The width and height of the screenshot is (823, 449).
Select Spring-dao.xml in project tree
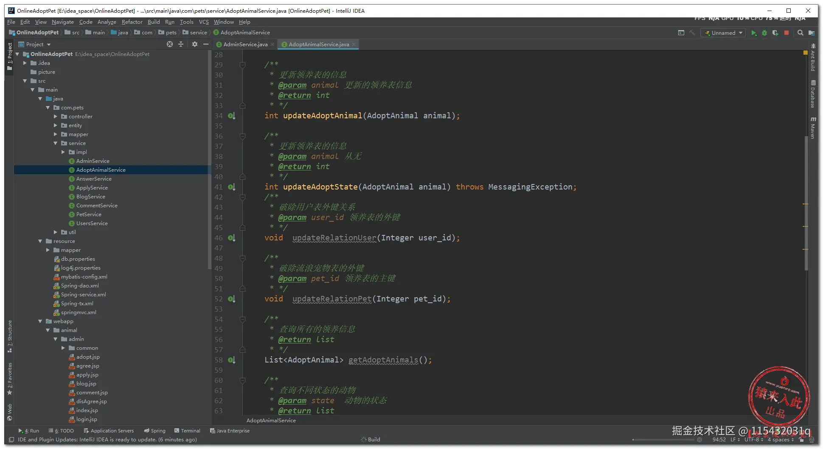coord(80,286)
